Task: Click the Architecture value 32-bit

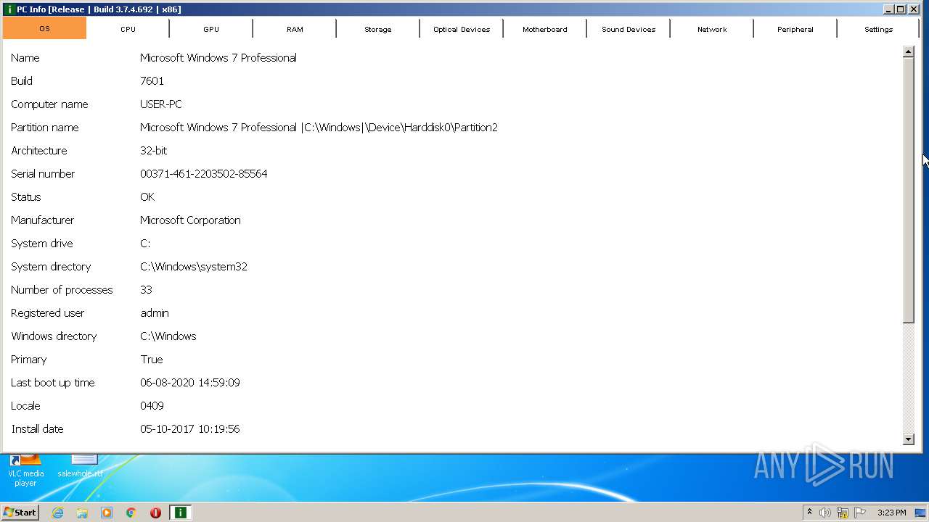Action: [x=153, y=151]
